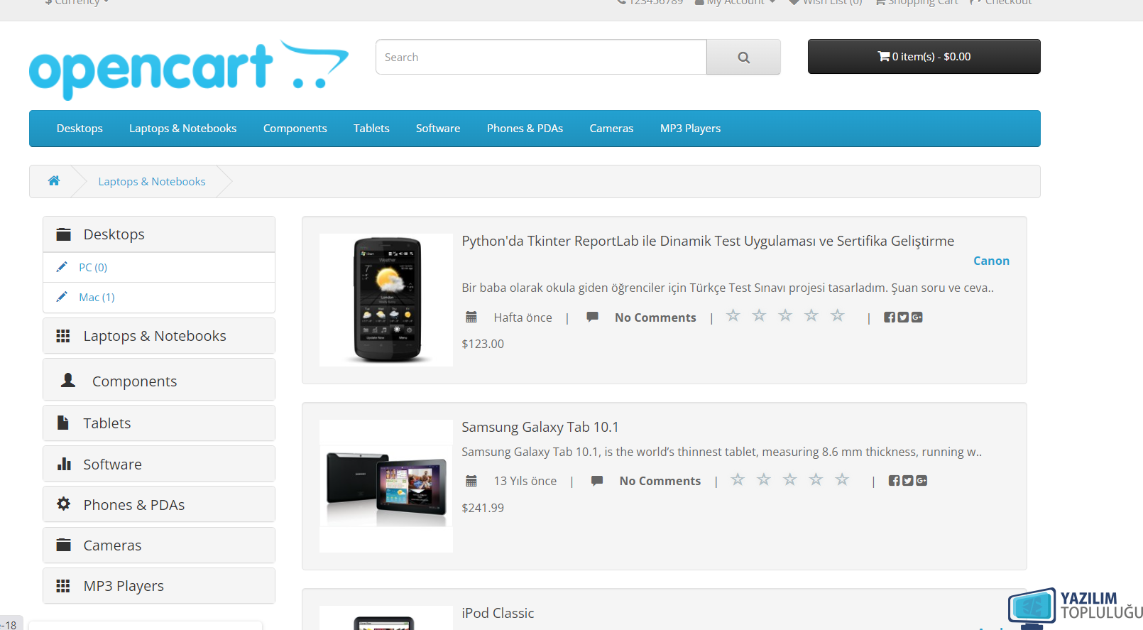Screen dimensions: 1143x630
Task: Click the calendar icon beside Hafta önce
Action: 471,317
